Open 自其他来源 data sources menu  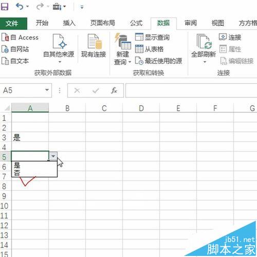point(59,48)
